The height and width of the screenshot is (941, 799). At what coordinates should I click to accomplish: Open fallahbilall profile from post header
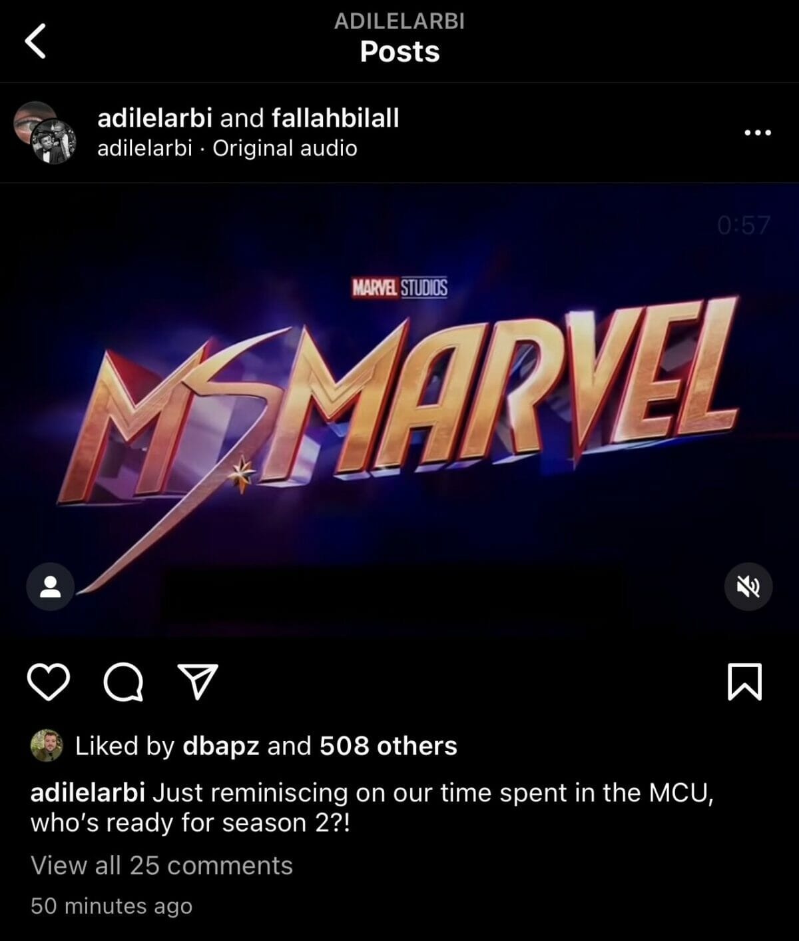(336, 118)
